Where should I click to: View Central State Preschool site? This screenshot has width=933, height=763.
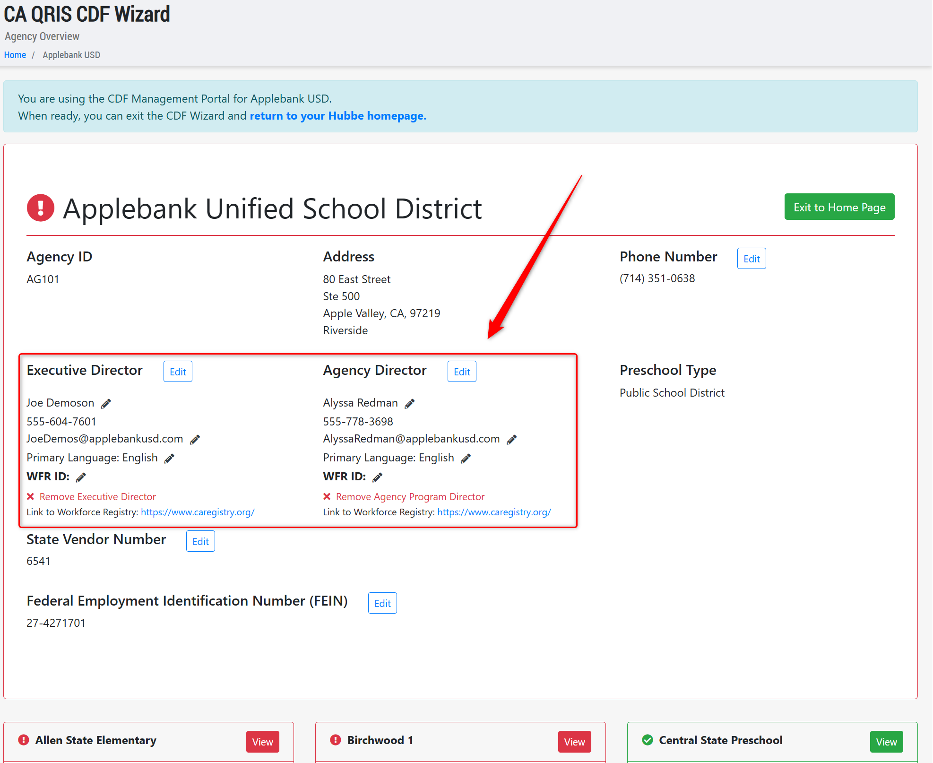pyautogui.click(x=886, y=742)
